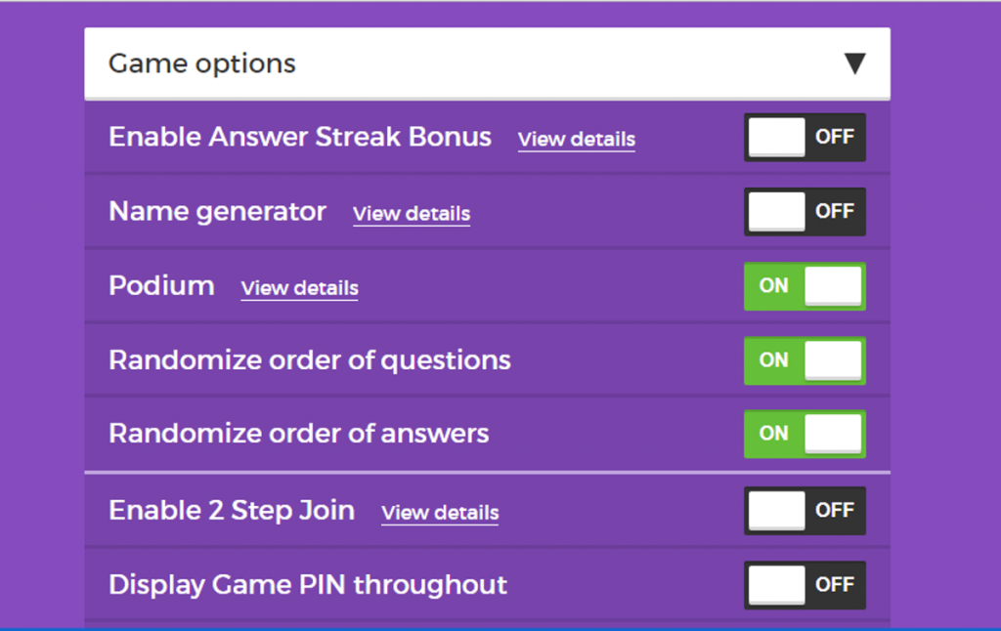Select the Enable Answer Streak Bonus row label

coord(300,137)
